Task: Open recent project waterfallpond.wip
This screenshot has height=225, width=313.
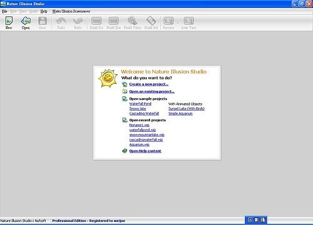Action: (x=143, y=130)
